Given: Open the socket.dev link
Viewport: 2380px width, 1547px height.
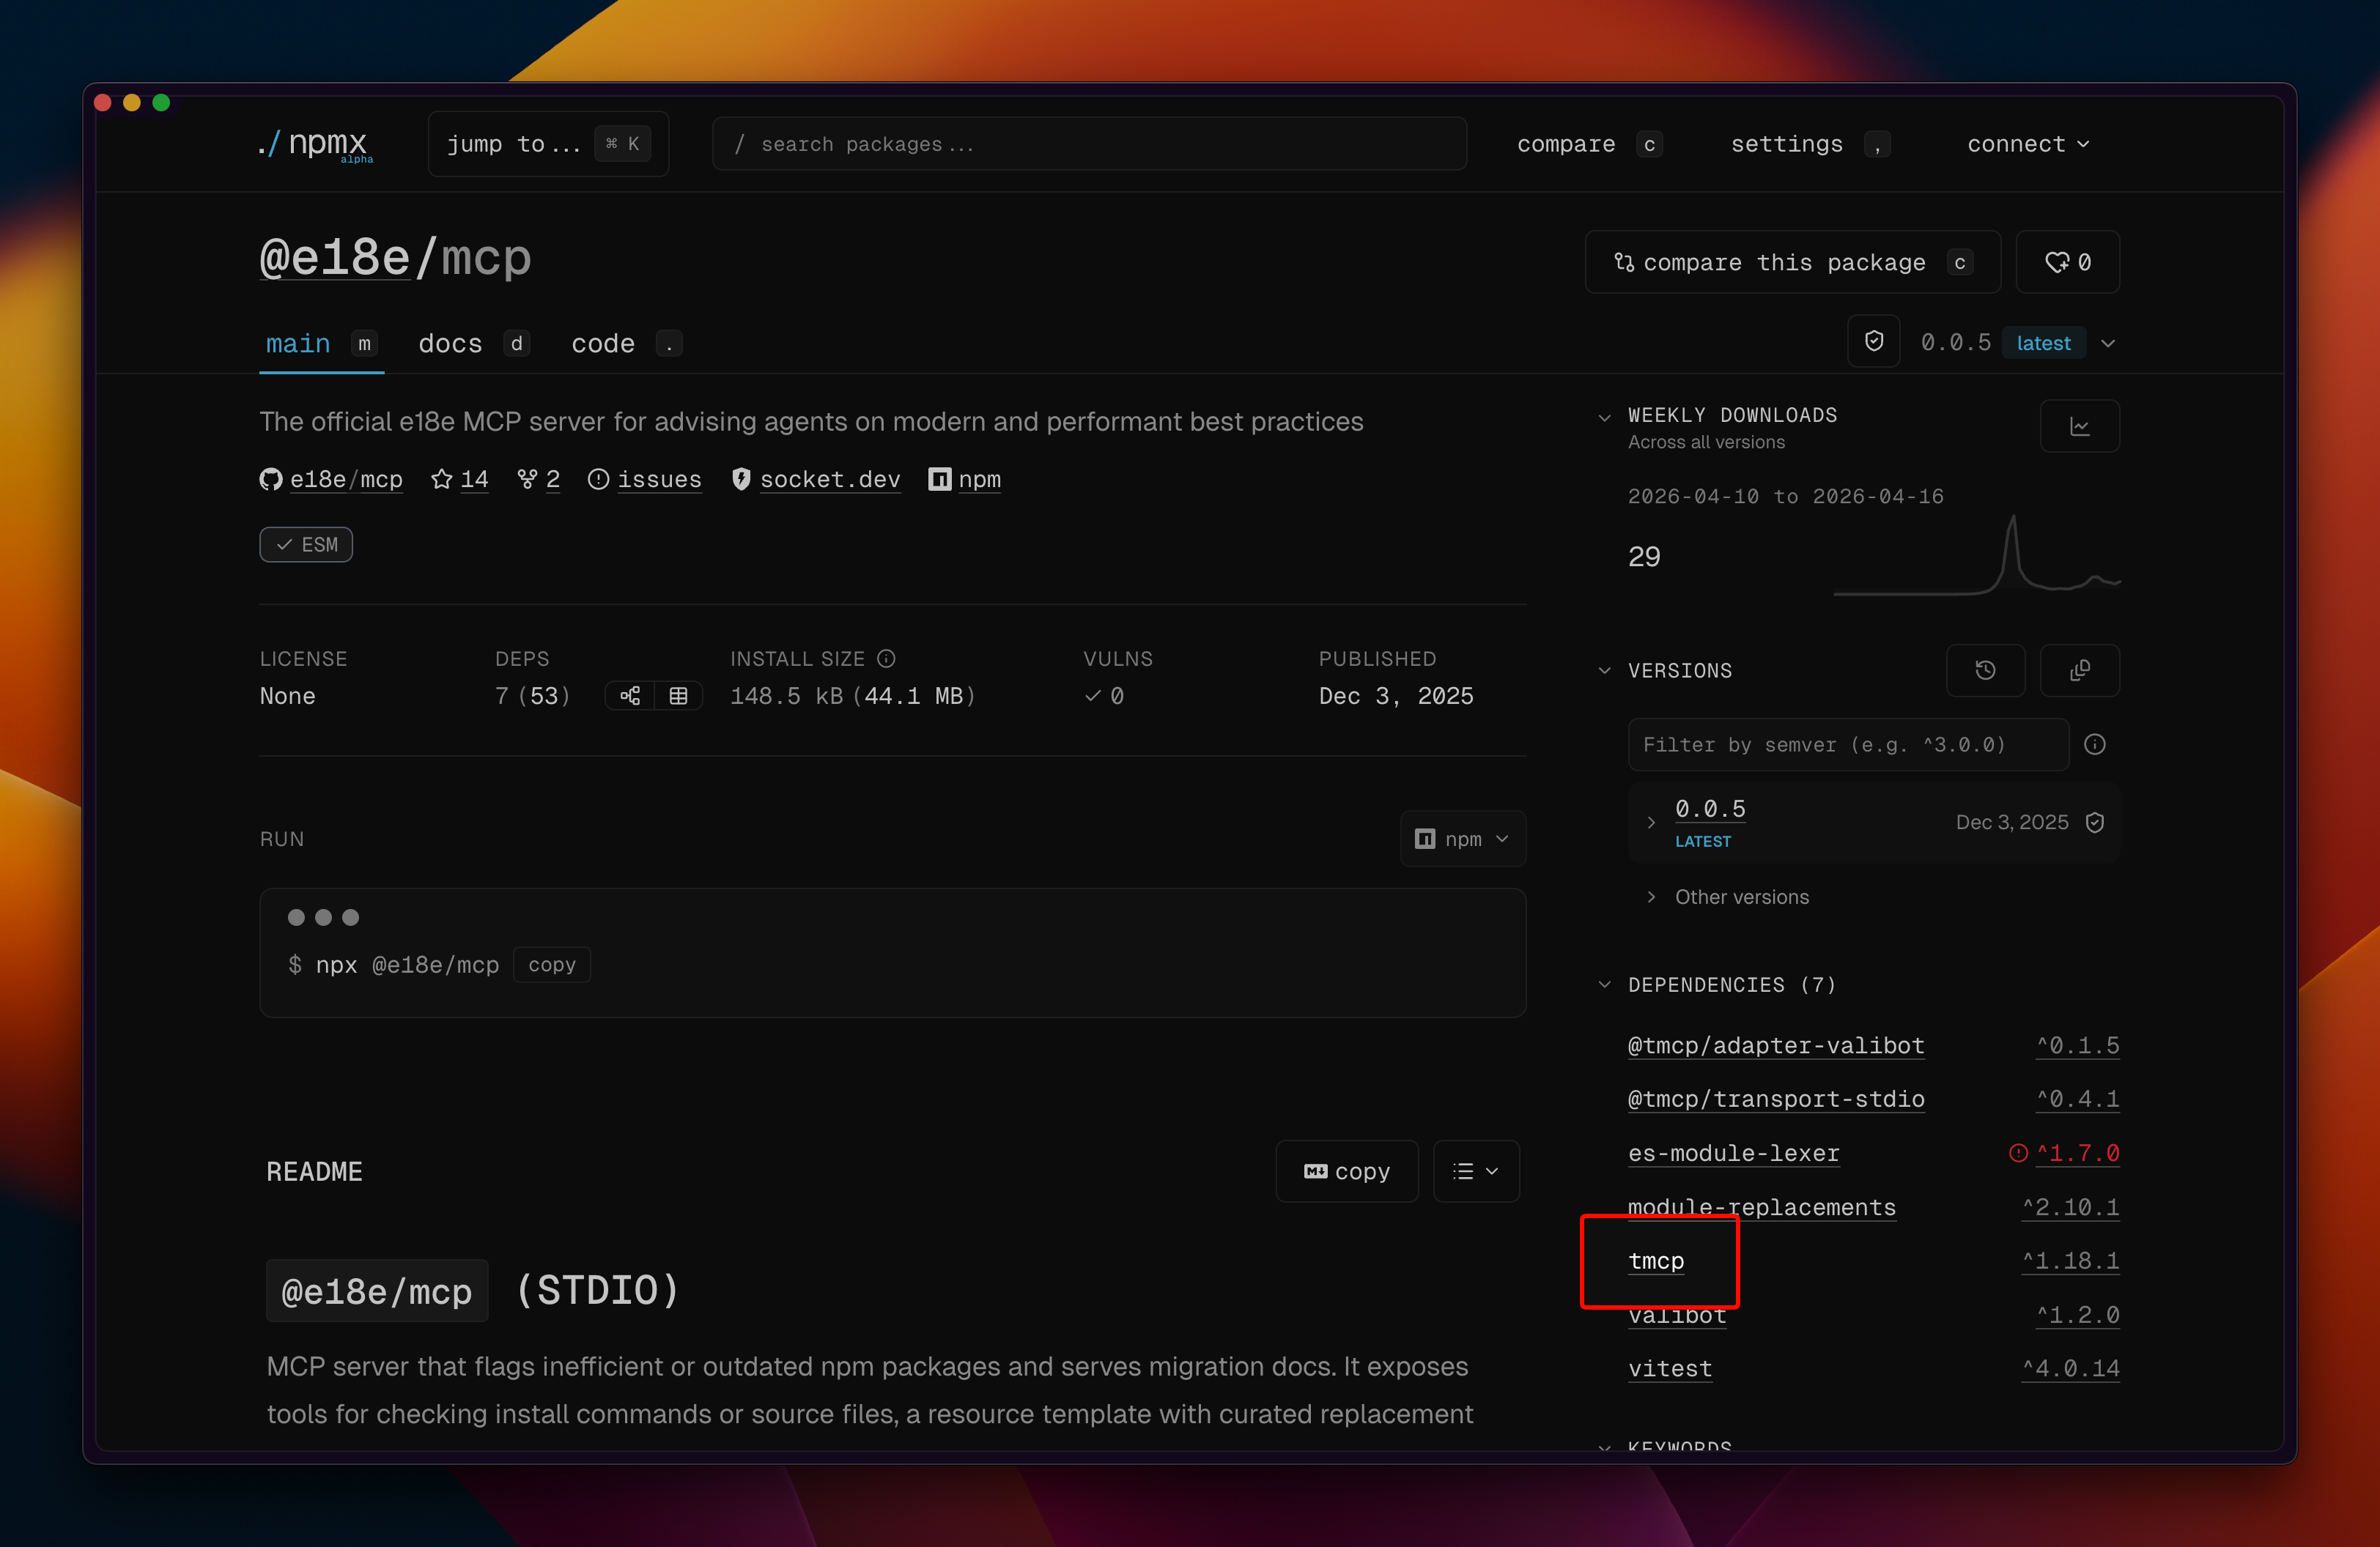Looking at the screenshot, I should (816, 480).
